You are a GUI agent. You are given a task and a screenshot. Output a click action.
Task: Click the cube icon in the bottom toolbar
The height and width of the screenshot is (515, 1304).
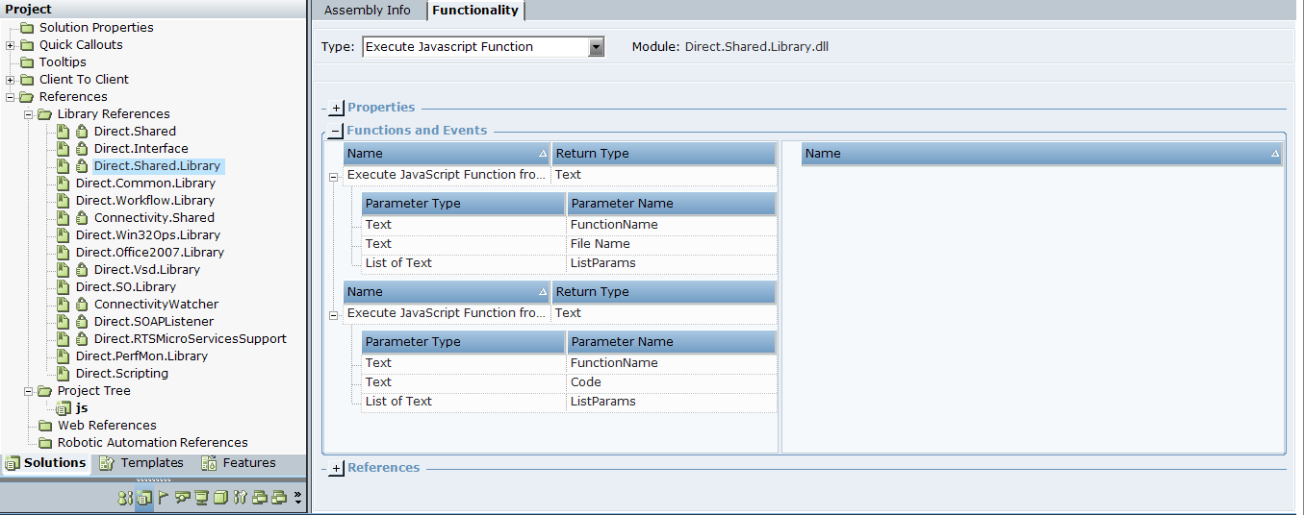click(x=220, y=498)
